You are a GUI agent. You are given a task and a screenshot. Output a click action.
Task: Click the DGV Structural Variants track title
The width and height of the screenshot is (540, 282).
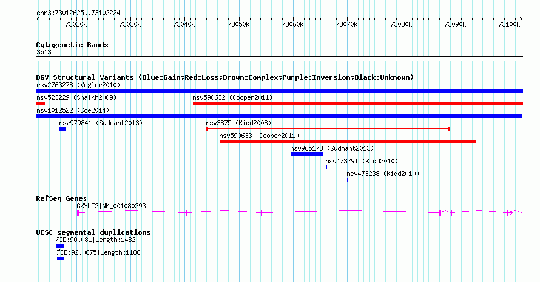(x=224, y=77)
